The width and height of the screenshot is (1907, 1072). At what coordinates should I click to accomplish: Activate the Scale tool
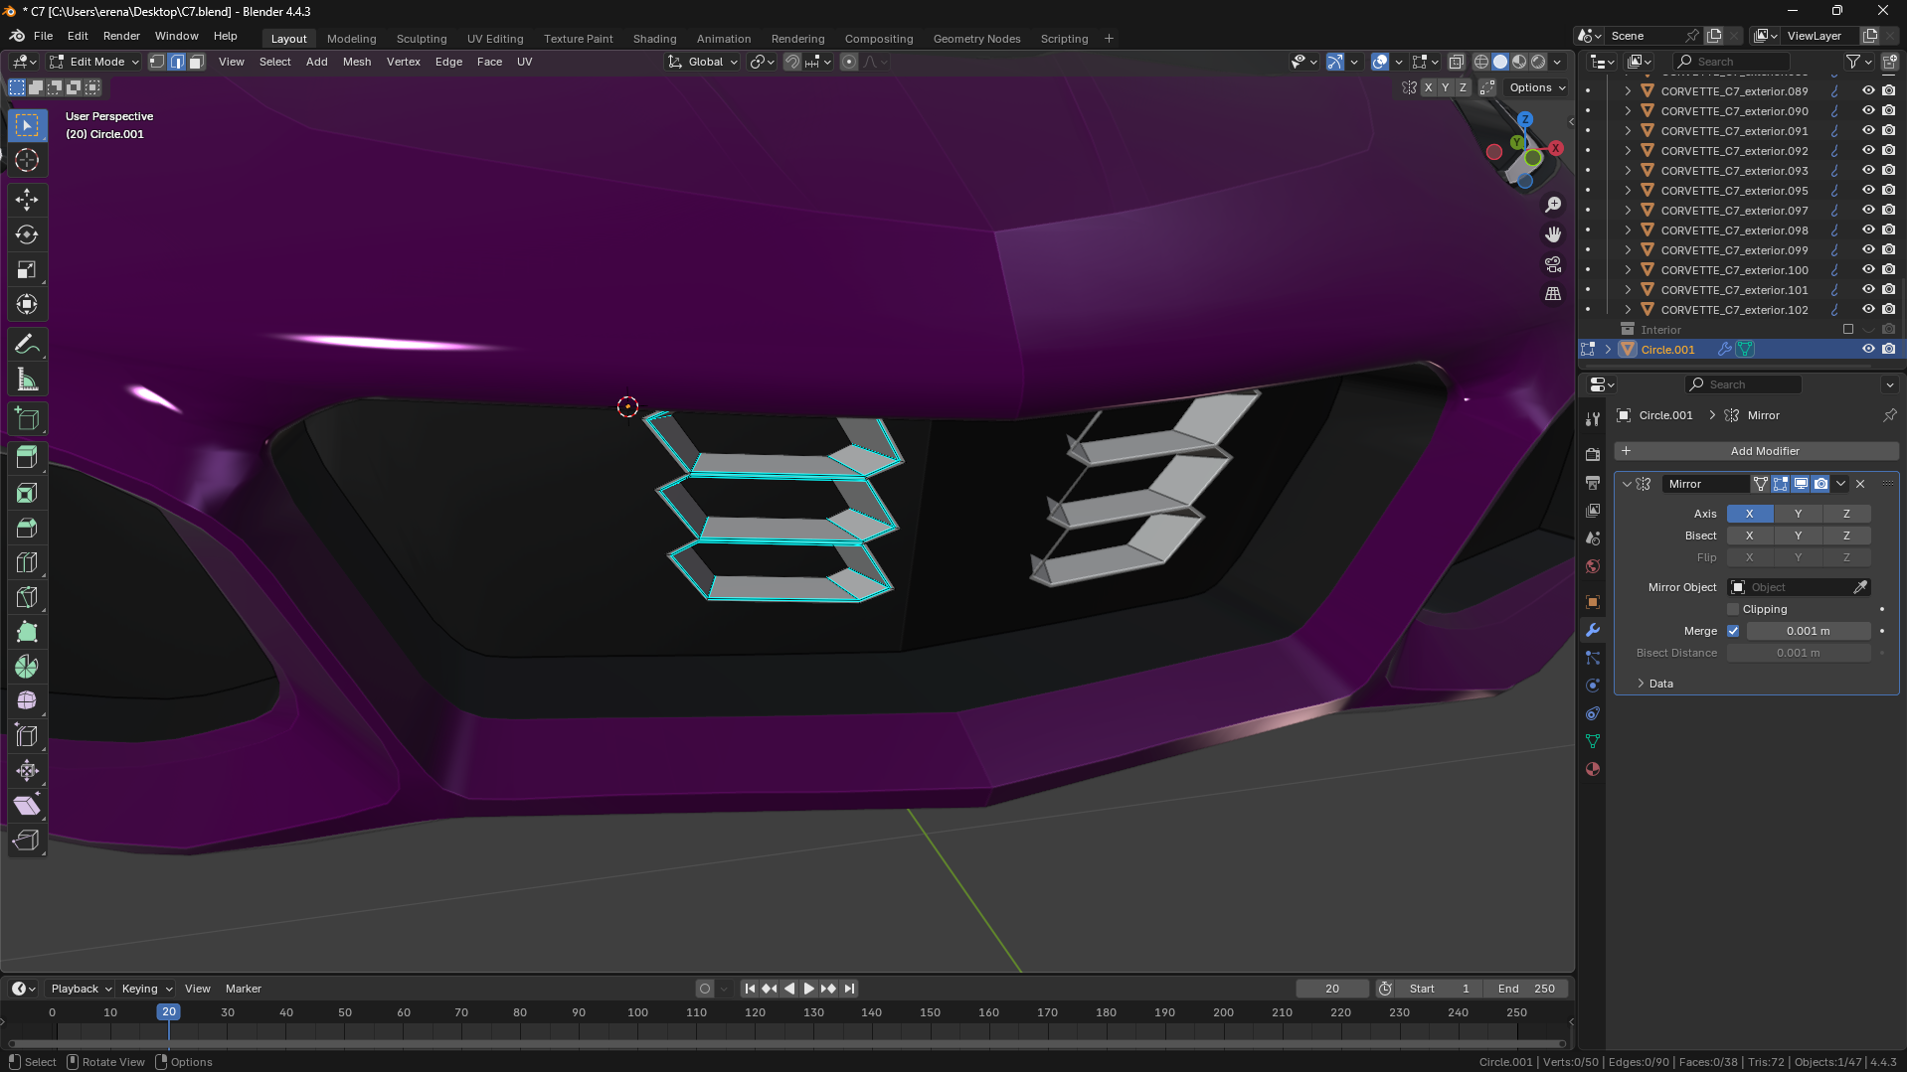pos(27,269)
